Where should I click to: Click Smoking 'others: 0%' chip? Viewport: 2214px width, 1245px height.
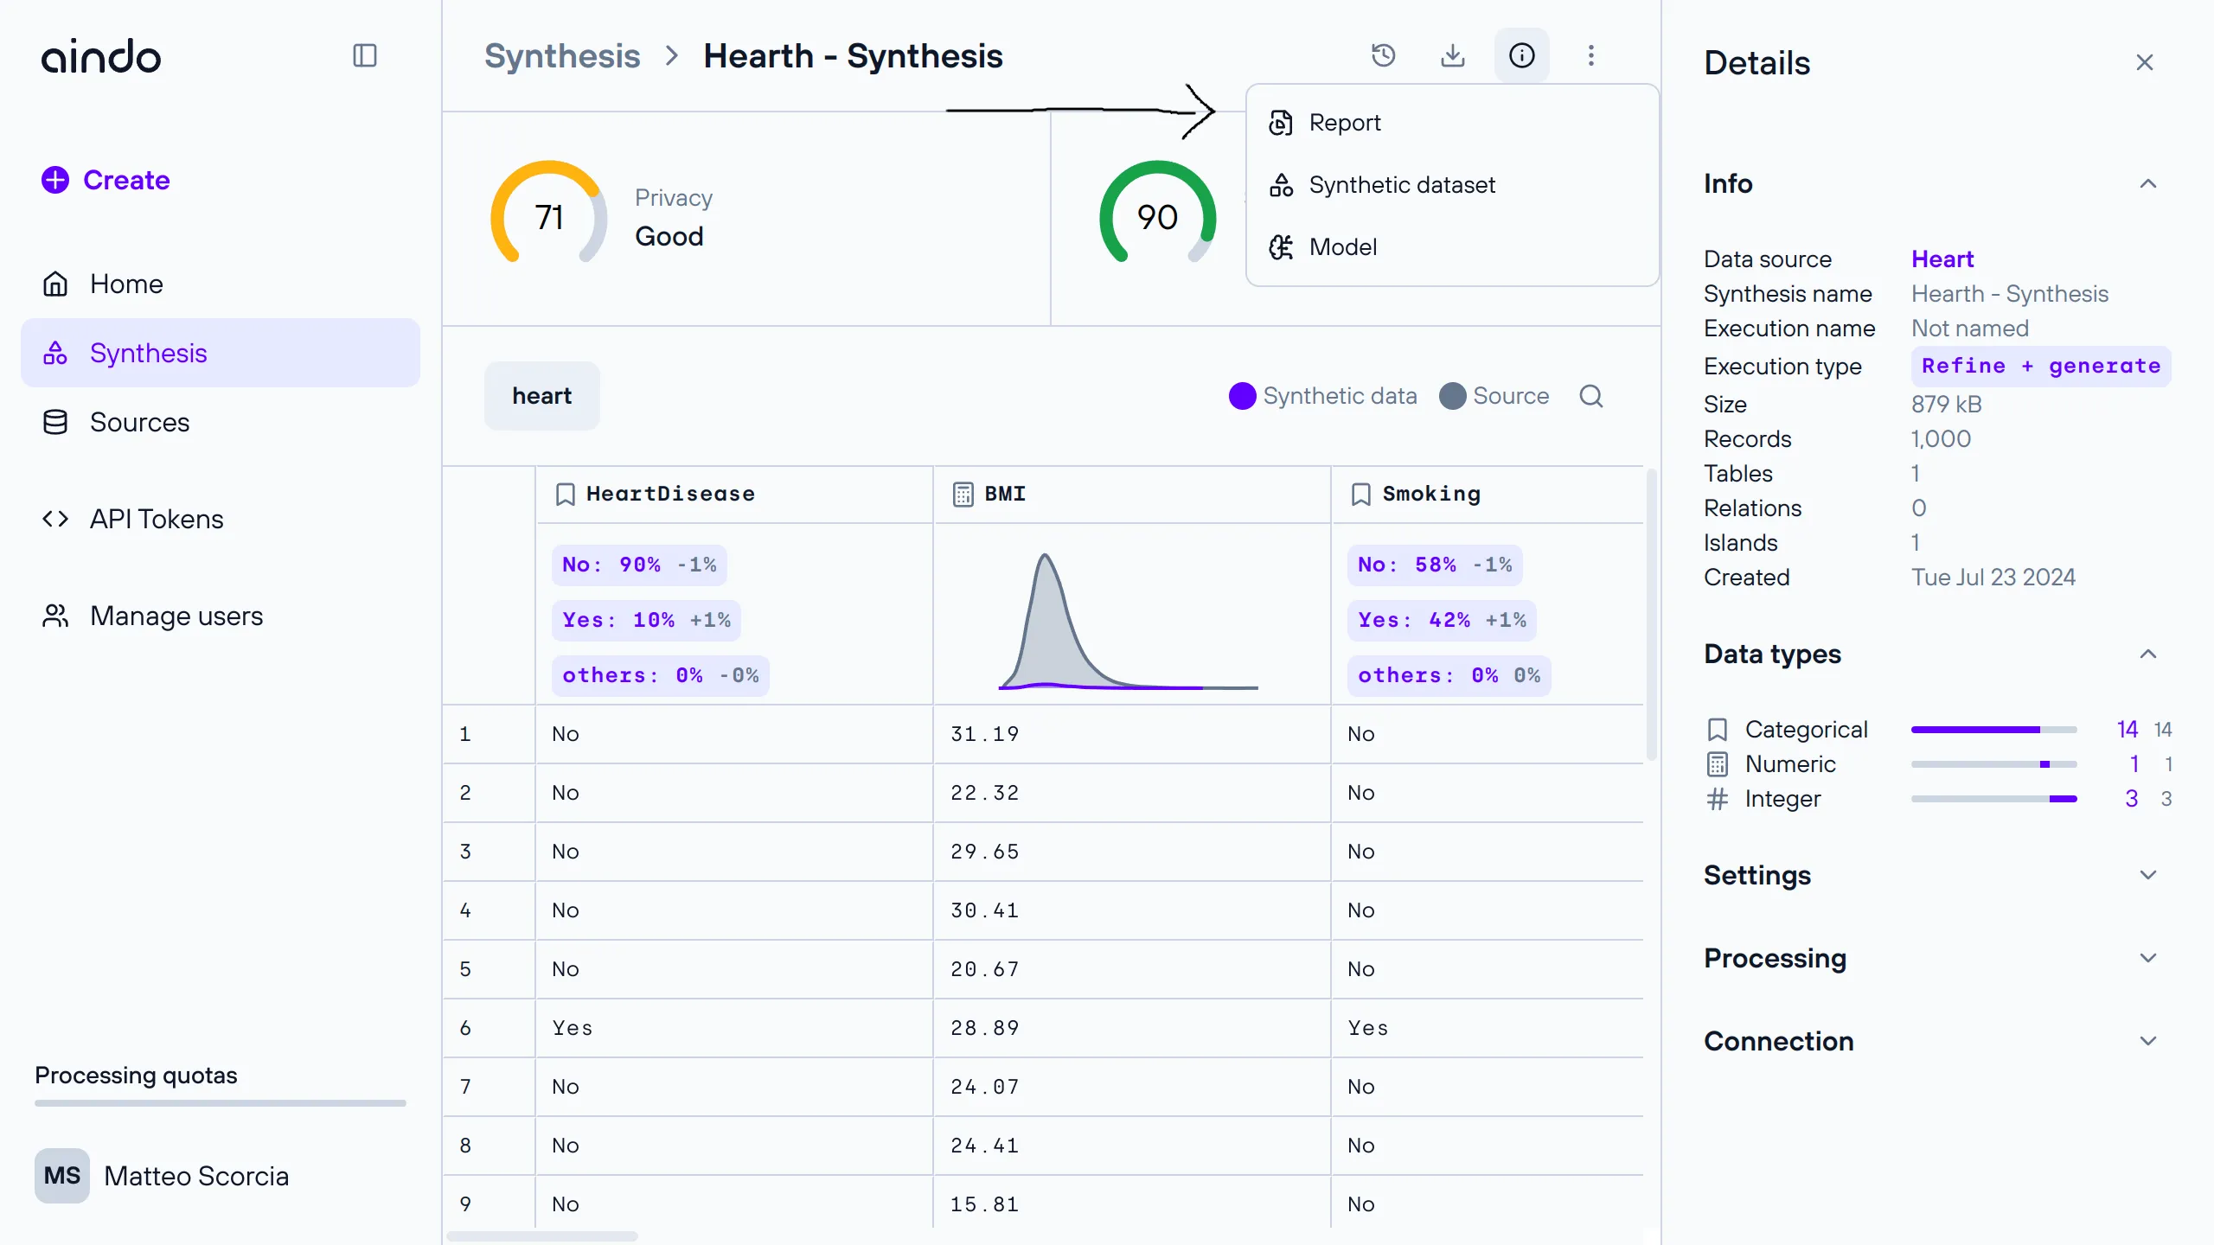(x=1449, y=676)
